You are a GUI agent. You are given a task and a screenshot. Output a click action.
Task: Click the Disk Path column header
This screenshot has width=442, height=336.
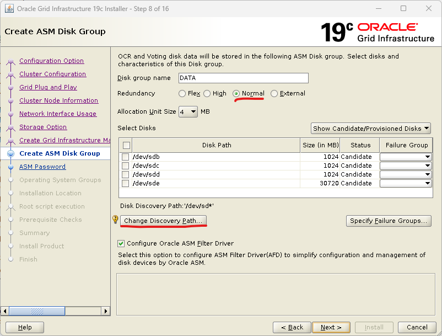[216, 145]
